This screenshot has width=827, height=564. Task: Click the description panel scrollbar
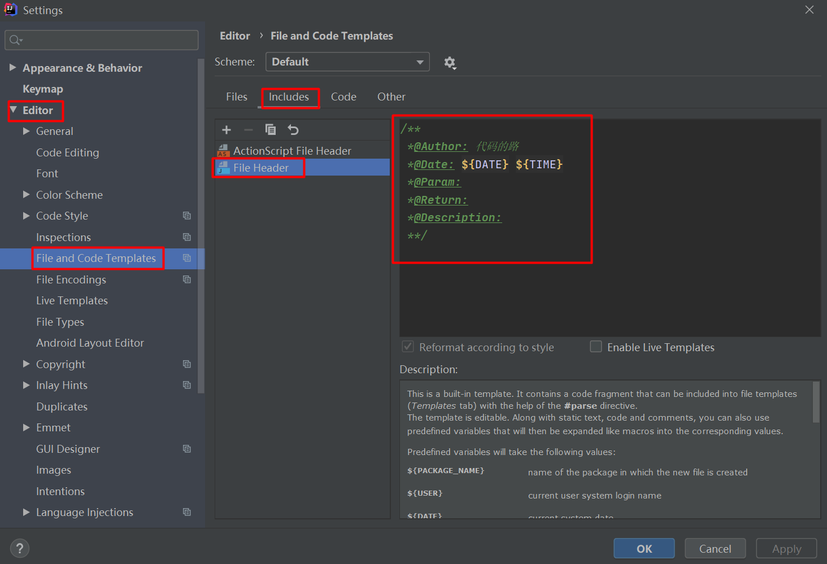coord(816,402)
